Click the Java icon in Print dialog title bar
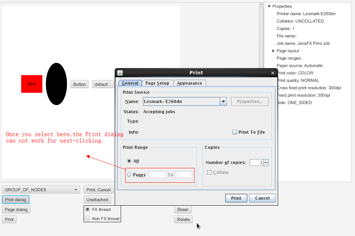The width and height of the screenshot is (355, 236). coord(120,73)
